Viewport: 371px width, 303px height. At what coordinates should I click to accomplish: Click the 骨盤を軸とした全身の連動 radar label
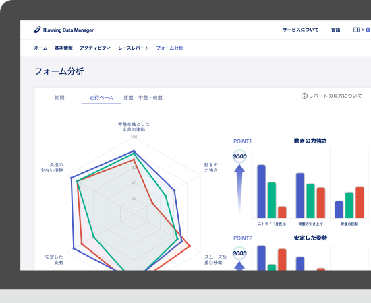[x=134, y=127]
